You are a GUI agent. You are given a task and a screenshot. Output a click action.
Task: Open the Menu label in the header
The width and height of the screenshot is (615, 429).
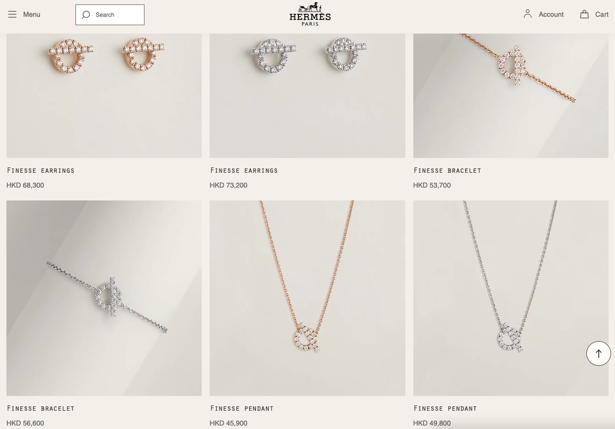point(32,14)
